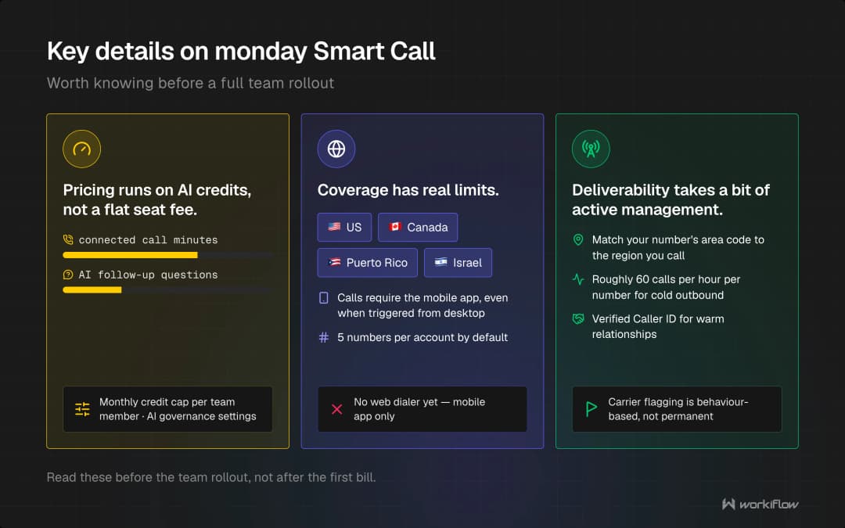Click the pulse activity icon beside Roughly 60 calls
Image resolution: width=845 pixels, height=528 pixels.
tap(578, 279)
